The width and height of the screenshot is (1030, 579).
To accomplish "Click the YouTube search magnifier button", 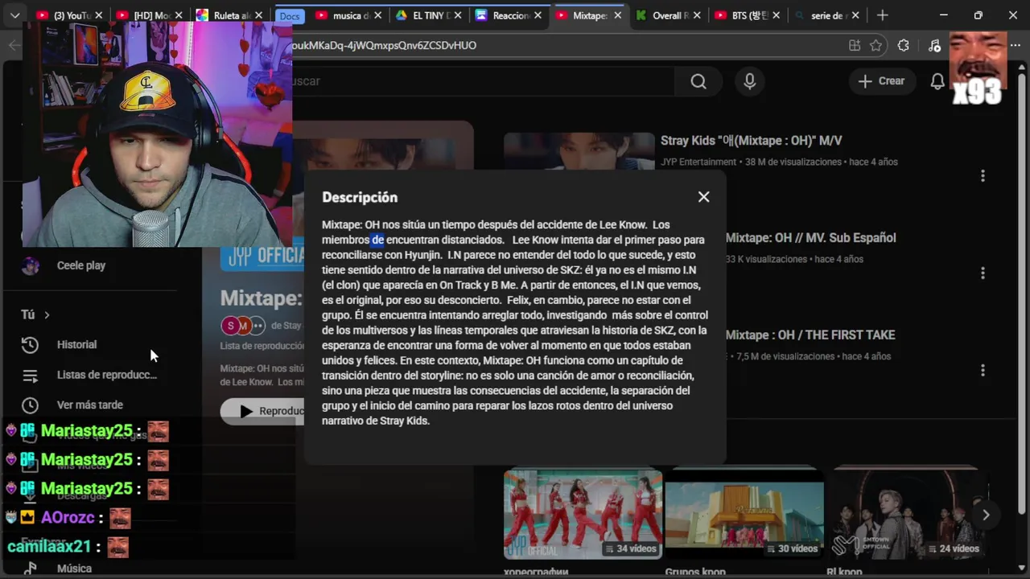I will 698,81.
